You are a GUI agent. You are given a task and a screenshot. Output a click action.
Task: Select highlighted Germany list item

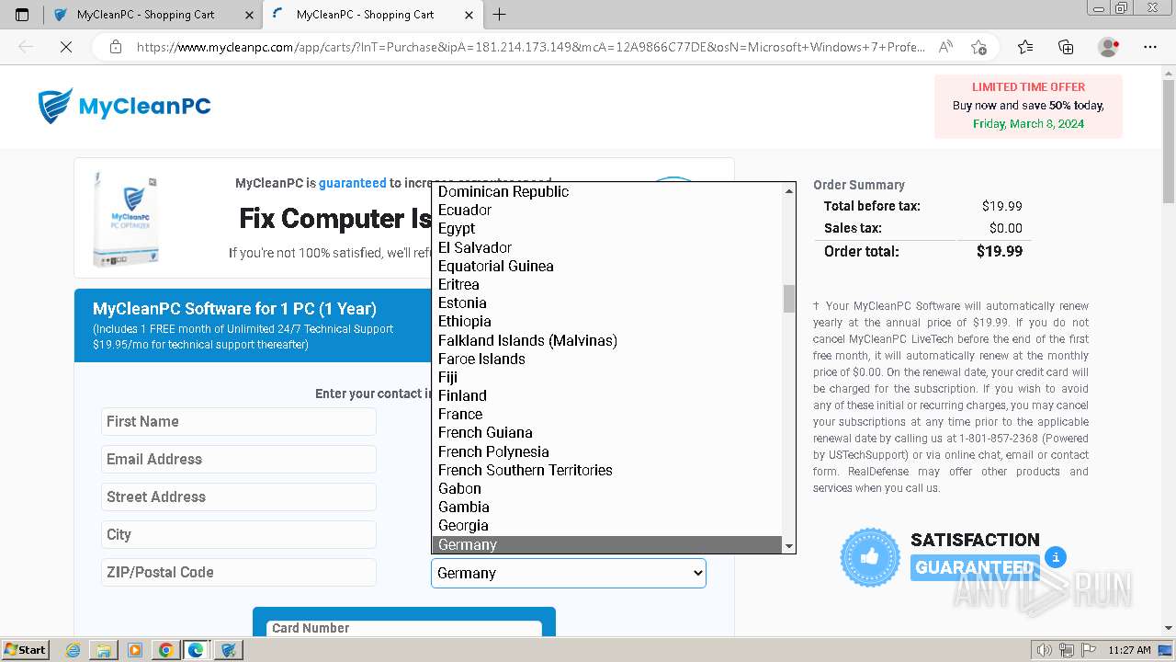[x=606, y=544]
